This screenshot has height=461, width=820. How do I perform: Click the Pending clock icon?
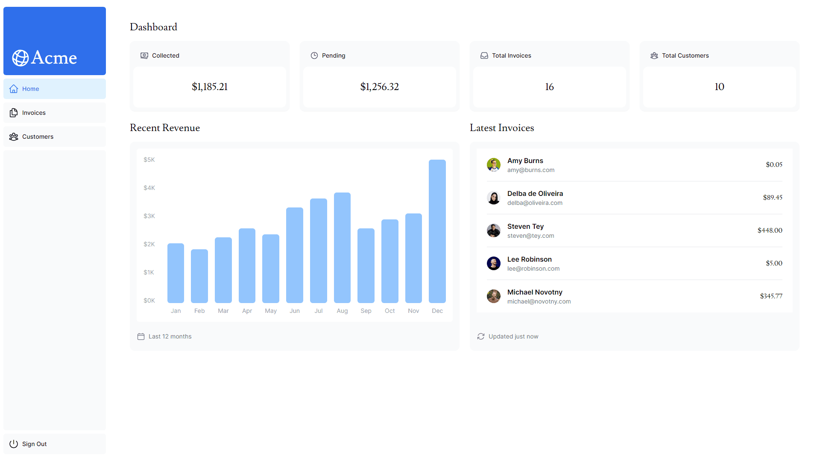coord(314,55)
